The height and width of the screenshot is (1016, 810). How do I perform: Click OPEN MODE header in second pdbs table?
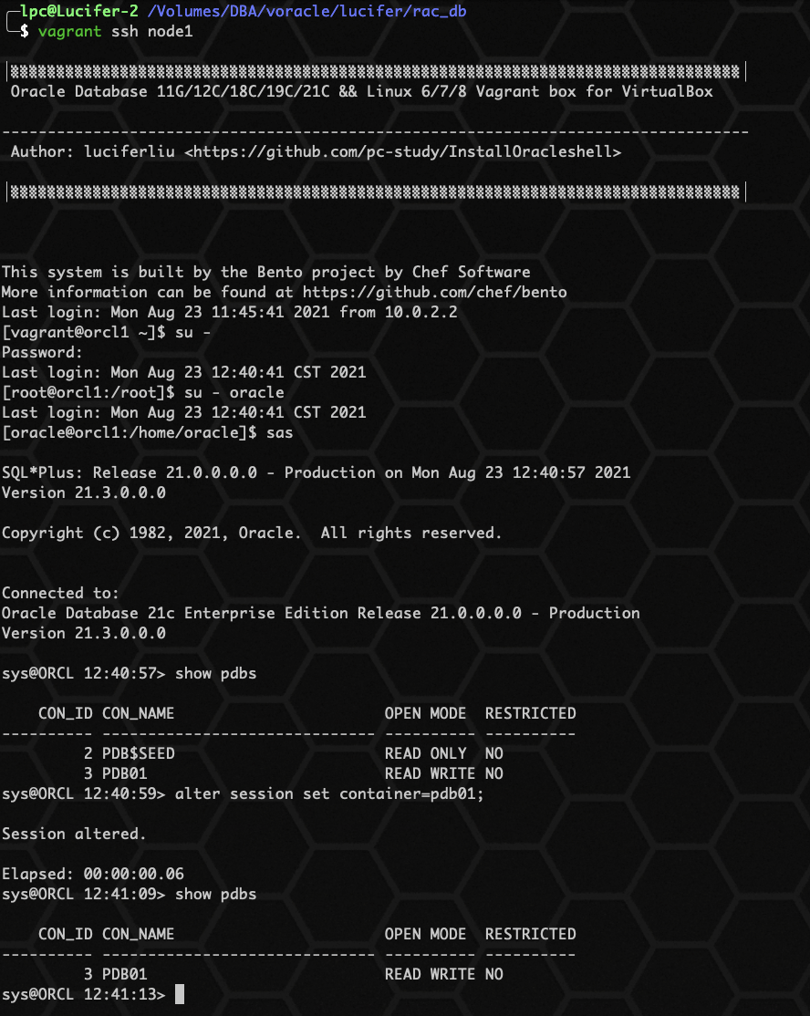pyautogui.click(x=426, y=934)
